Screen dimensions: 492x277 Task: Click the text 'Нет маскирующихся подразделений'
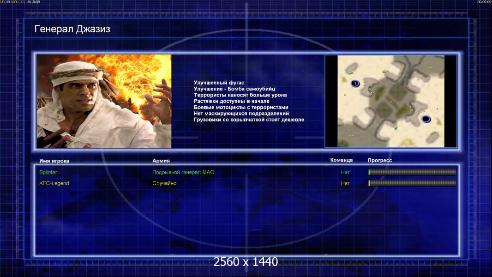[x=241, y=113]
